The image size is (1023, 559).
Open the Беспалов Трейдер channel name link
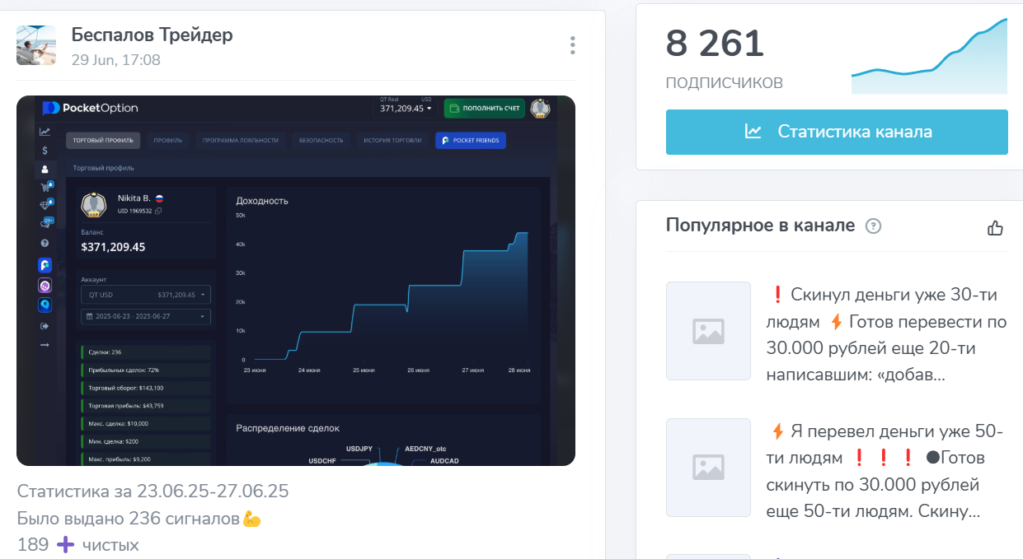(x=152, y=35)
